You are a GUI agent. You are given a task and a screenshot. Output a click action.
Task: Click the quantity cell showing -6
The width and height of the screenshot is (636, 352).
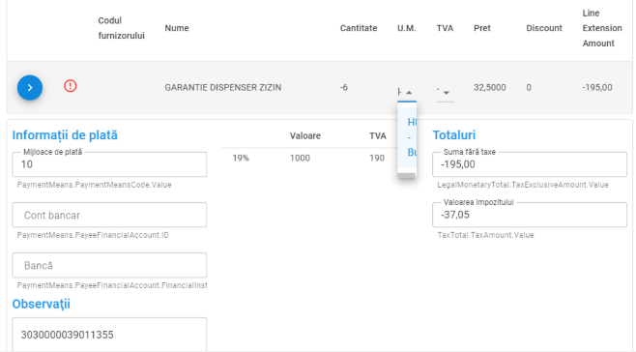click(343, 87)
